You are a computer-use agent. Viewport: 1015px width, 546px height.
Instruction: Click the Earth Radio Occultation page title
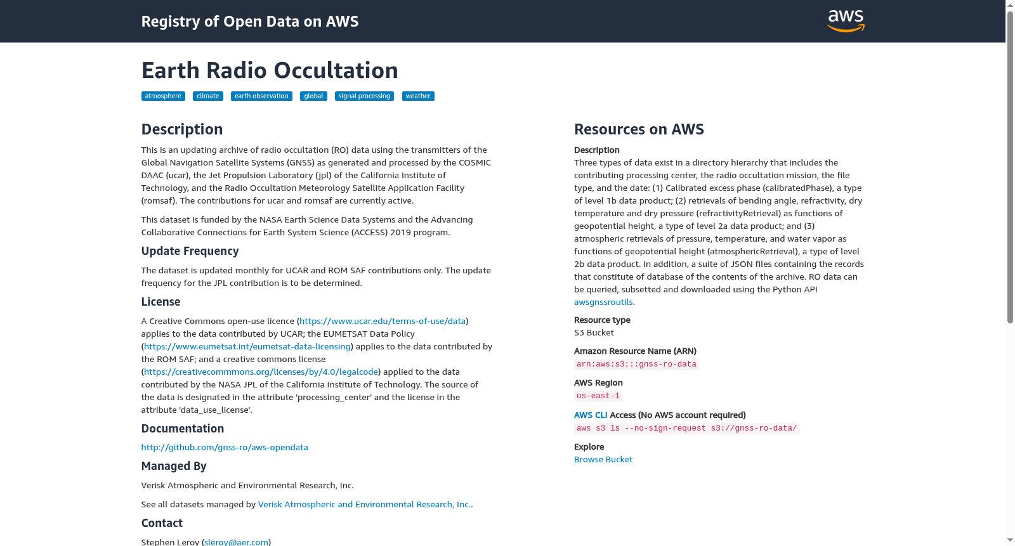270,70
